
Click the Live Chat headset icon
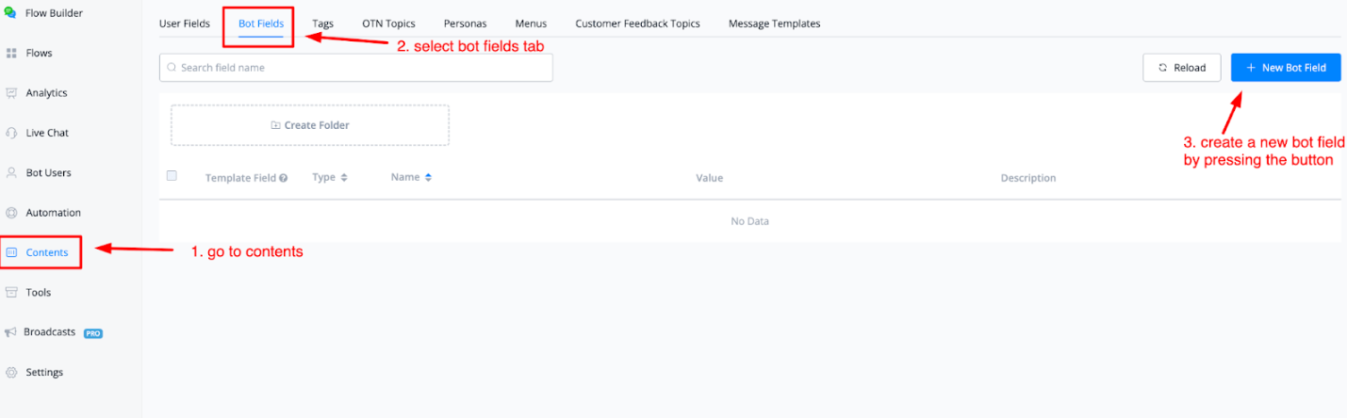[x=11, y=133]
